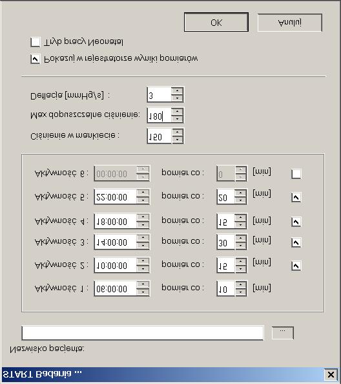
Task: Click the Aktywność 3 time field 14:00:00
Action: [115, 242]
